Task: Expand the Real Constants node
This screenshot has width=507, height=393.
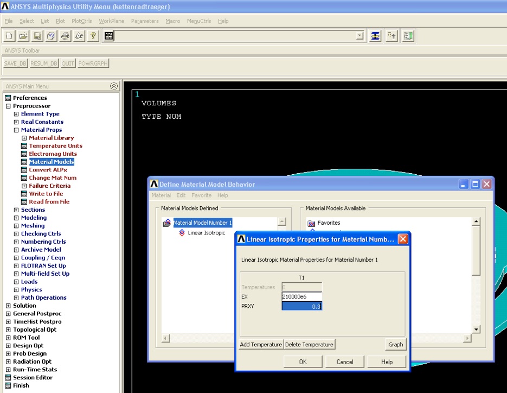Action: pyautogui.click(x=16, y=122)
